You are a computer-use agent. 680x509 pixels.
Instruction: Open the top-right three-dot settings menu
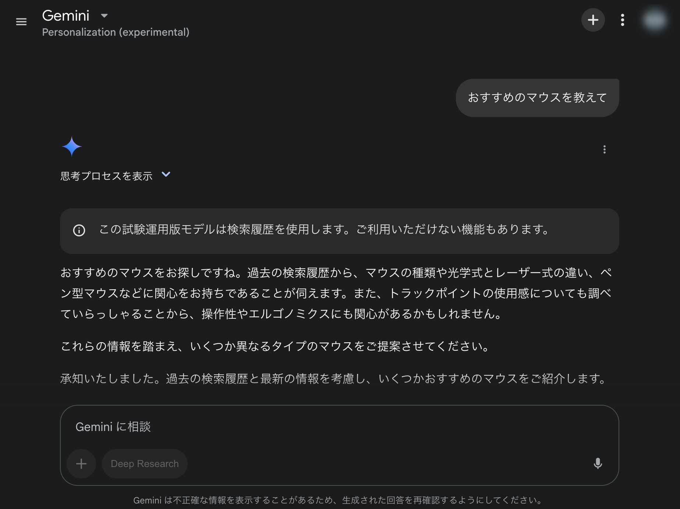[622, 20]
